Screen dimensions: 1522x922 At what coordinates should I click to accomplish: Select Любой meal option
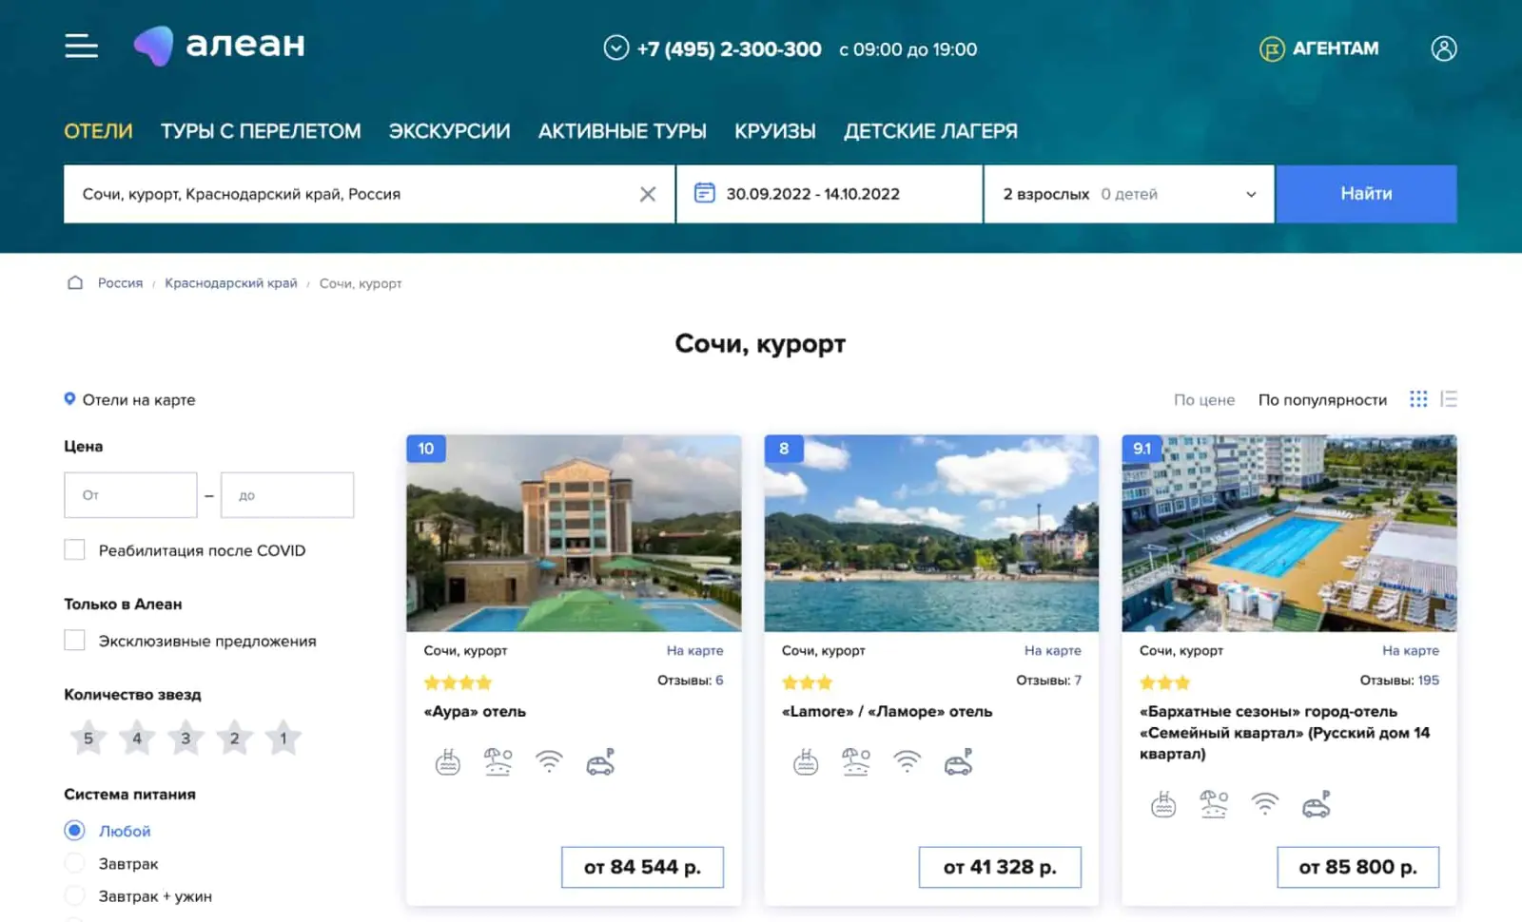click(74, 831)
